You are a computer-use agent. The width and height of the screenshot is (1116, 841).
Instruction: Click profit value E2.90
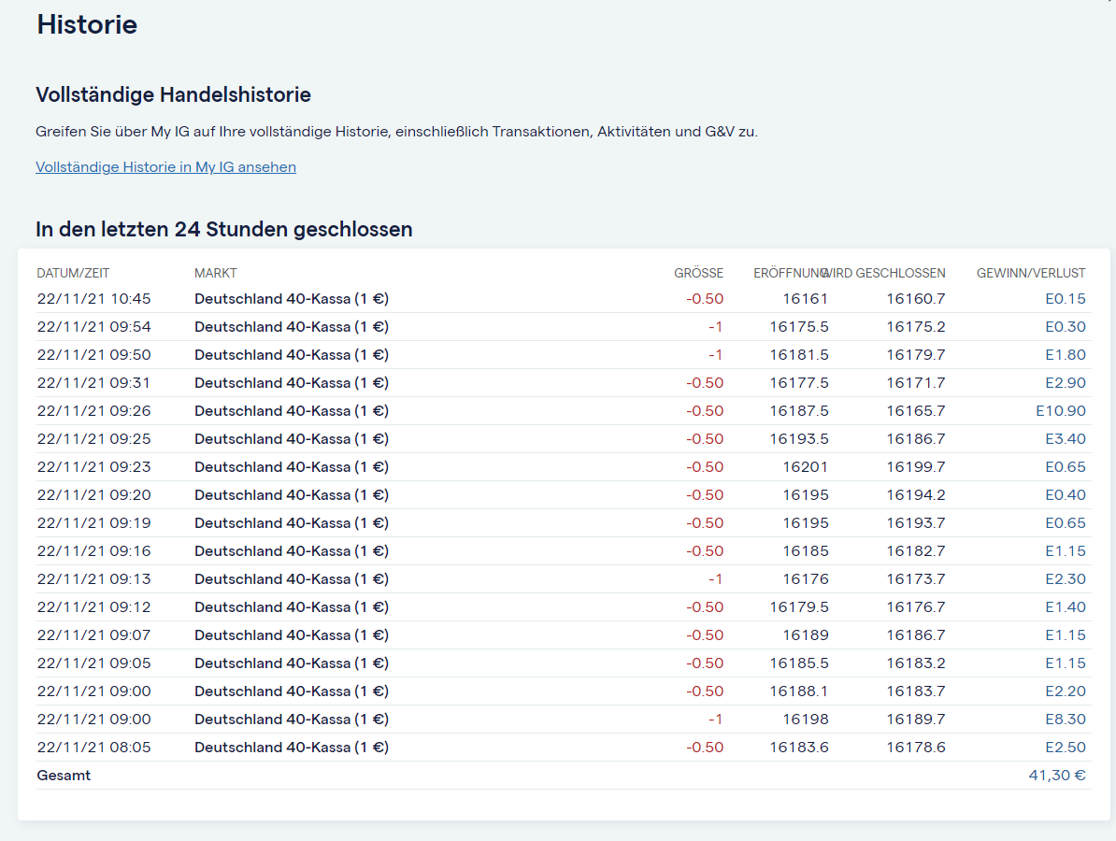tap(1066, 383)
